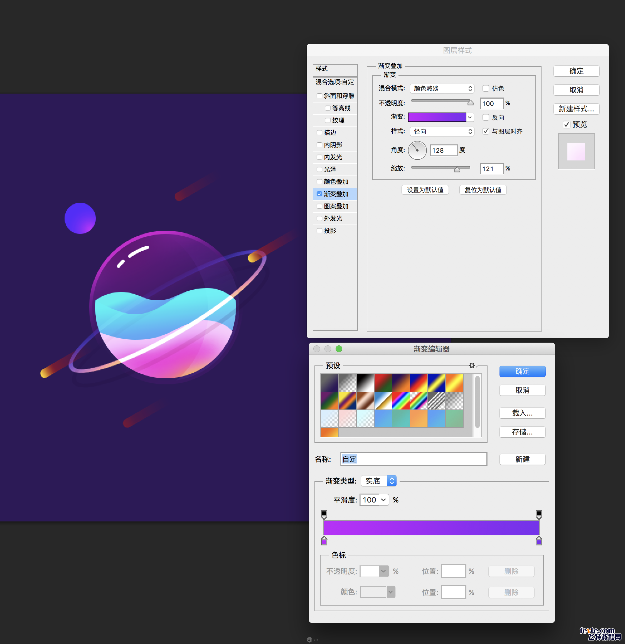Open 渐变类型 dropdown showing 实底
The image size is (625, 644).
[378, 481]
